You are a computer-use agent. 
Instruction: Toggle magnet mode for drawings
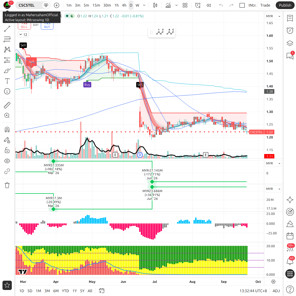7,130
